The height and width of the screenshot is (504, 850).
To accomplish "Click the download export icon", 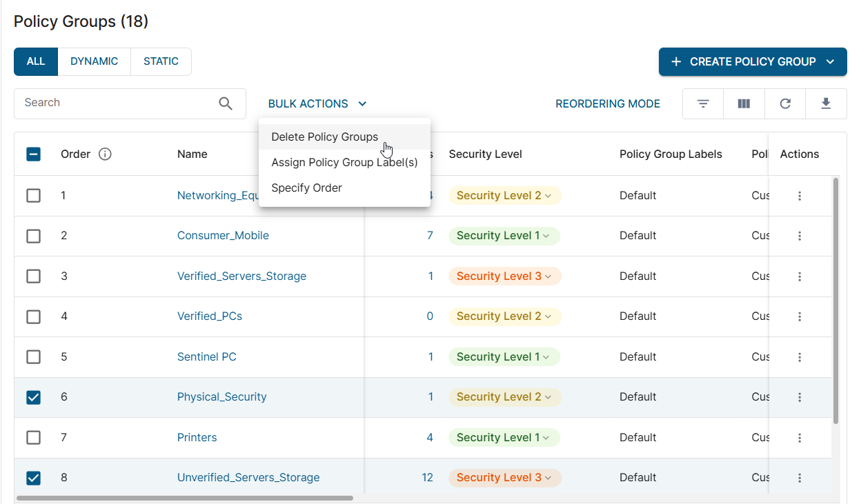I will [x=826, y=104].
